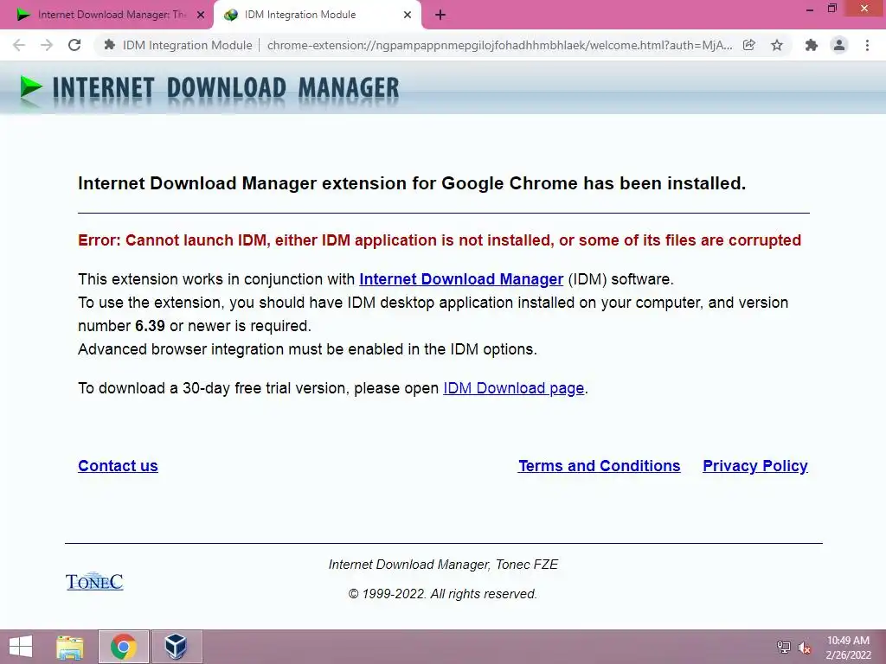Open Terms and Conditions link
This screenshot has height=664, width=886.
pyautogui.click(x=600, y=466)
